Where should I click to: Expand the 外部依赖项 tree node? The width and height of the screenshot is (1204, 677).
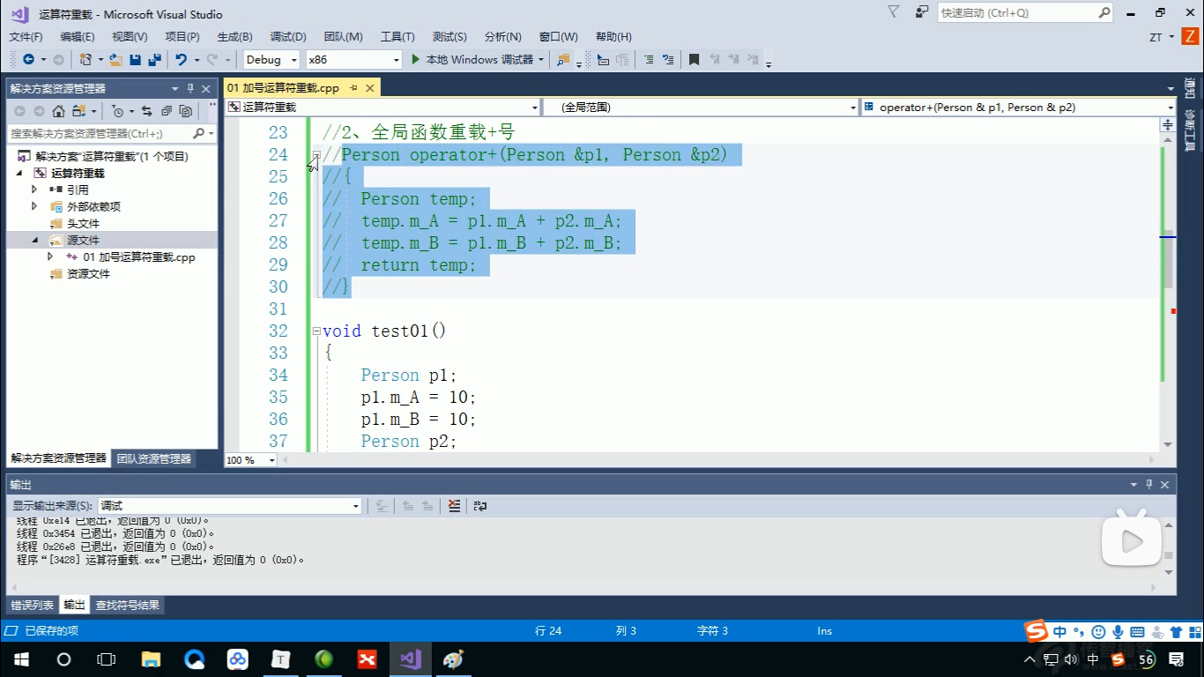tap(34, 206)
